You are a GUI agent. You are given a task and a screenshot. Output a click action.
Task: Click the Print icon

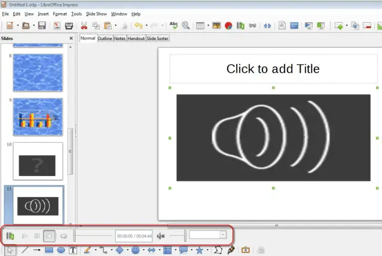tap(69, 26)
